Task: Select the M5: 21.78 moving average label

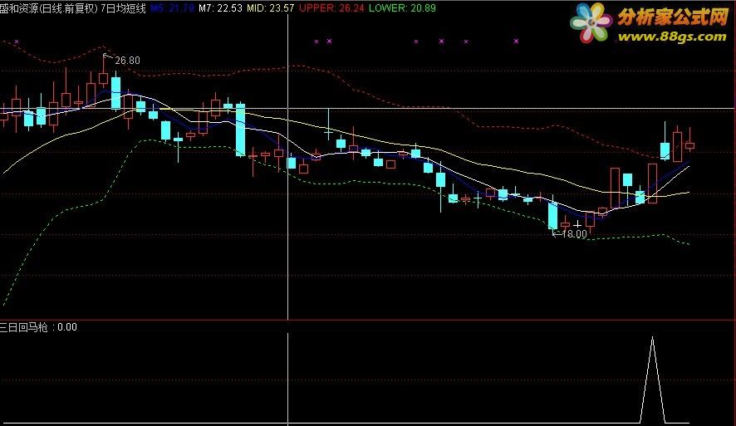Action: coord(172,8)
